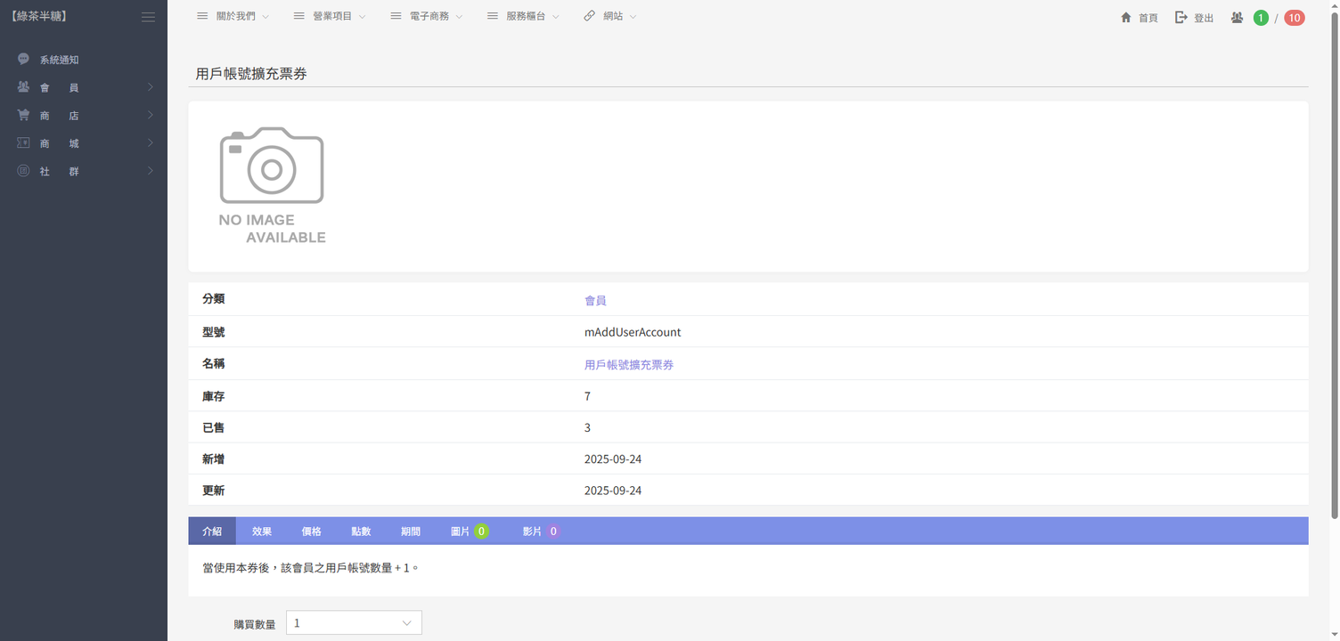This screenshot has height=641, width=1340.
Task: Switch to the 效果 tab
Action: click(x=262, y=531)
